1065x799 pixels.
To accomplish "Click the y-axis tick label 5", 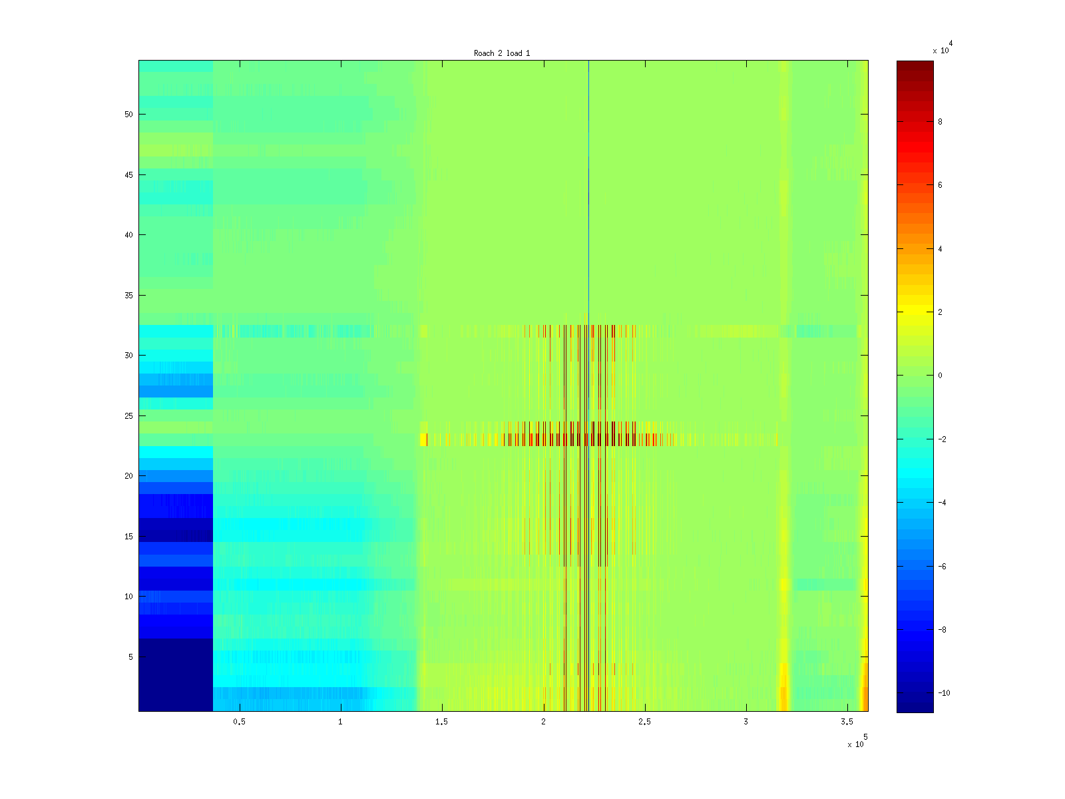I will pyautogui.click(x=130, y=657).
